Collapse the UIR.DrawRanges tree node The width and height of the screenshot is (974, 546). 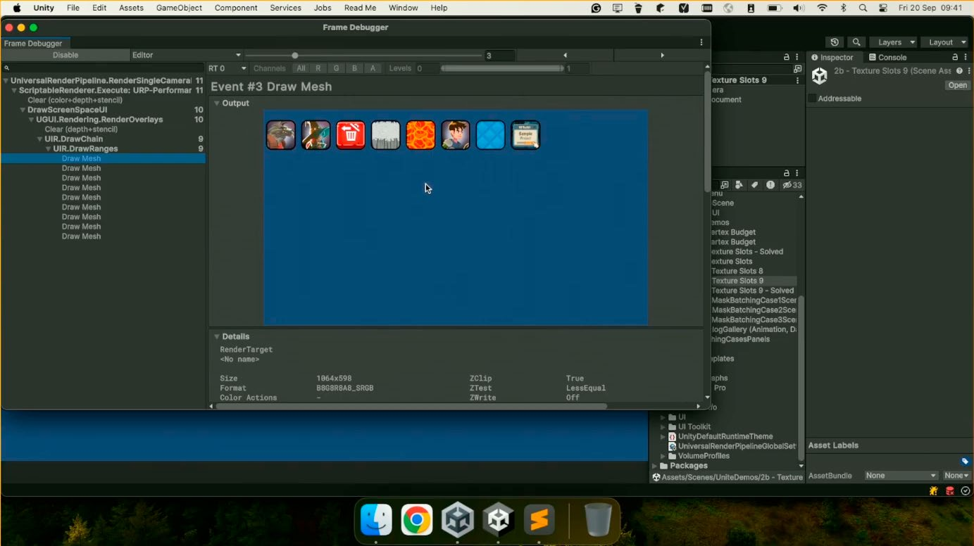point(49,149)
